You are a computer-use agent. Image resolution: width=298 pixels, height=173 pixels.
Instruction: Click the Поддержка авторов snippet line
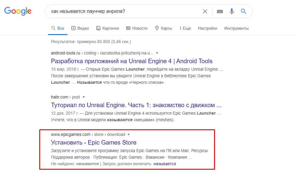121,157
